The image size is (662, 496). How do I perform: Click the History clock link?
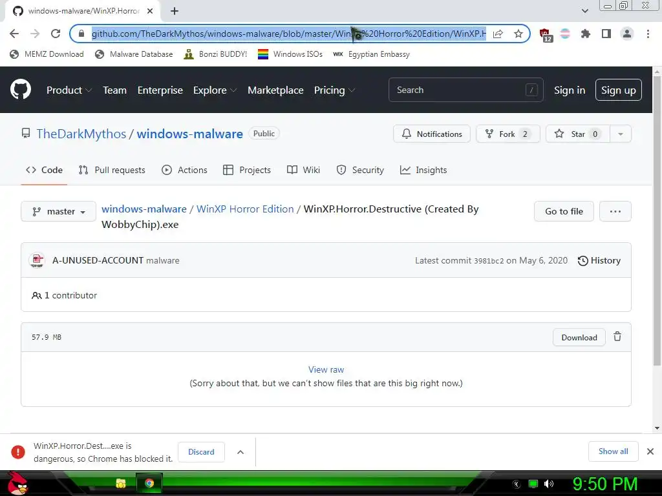599,261
